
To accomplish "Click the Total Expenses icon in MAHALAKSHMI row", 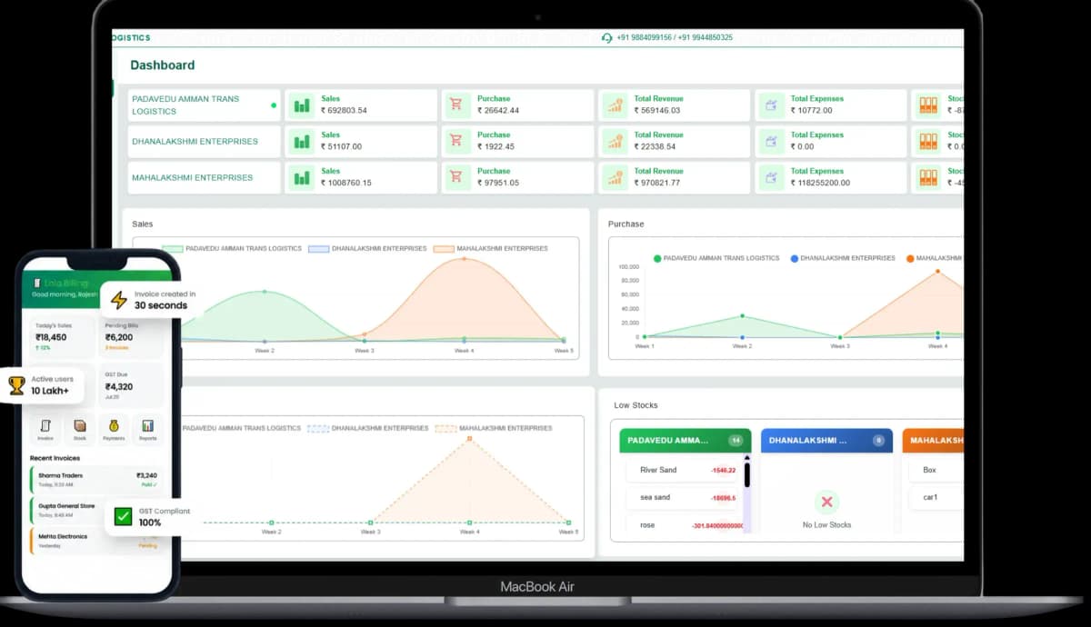I will (x=771, y=178).
